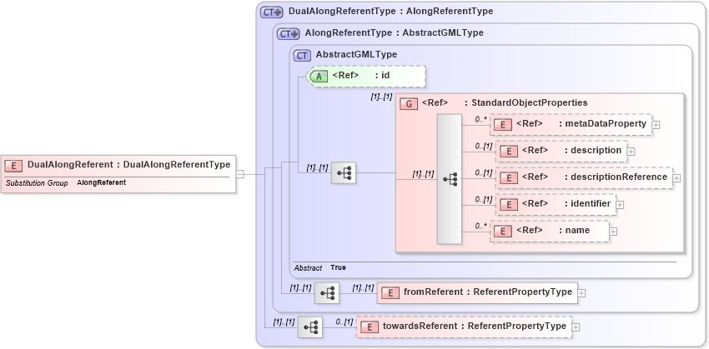Select the sequence compositor before fromReferent

(327, 293)
